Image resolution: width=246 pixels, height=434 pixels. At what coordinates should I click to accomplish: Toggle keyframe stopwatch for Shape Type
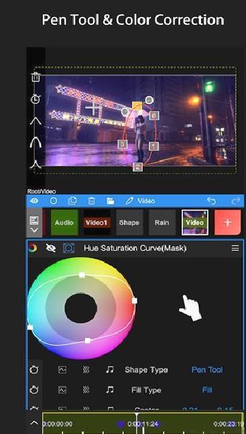pyautogui.click(x=34, y=370)
